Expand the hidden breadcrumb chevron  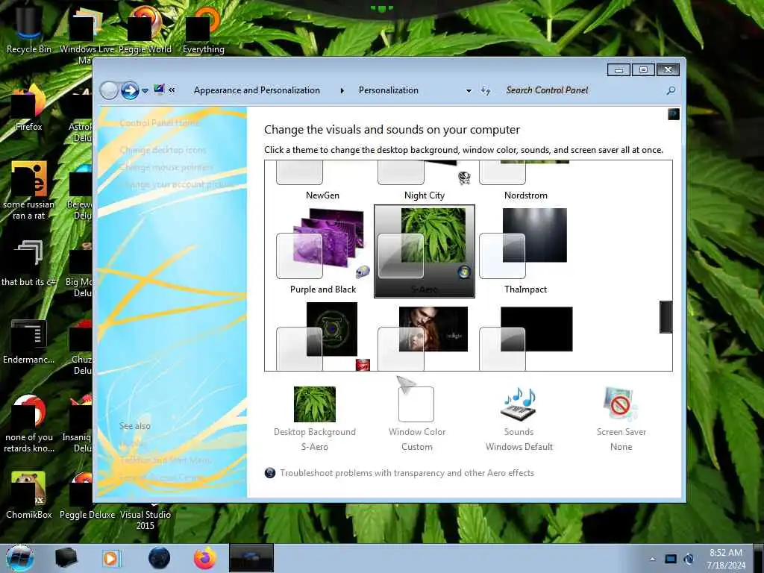(172, 90)
